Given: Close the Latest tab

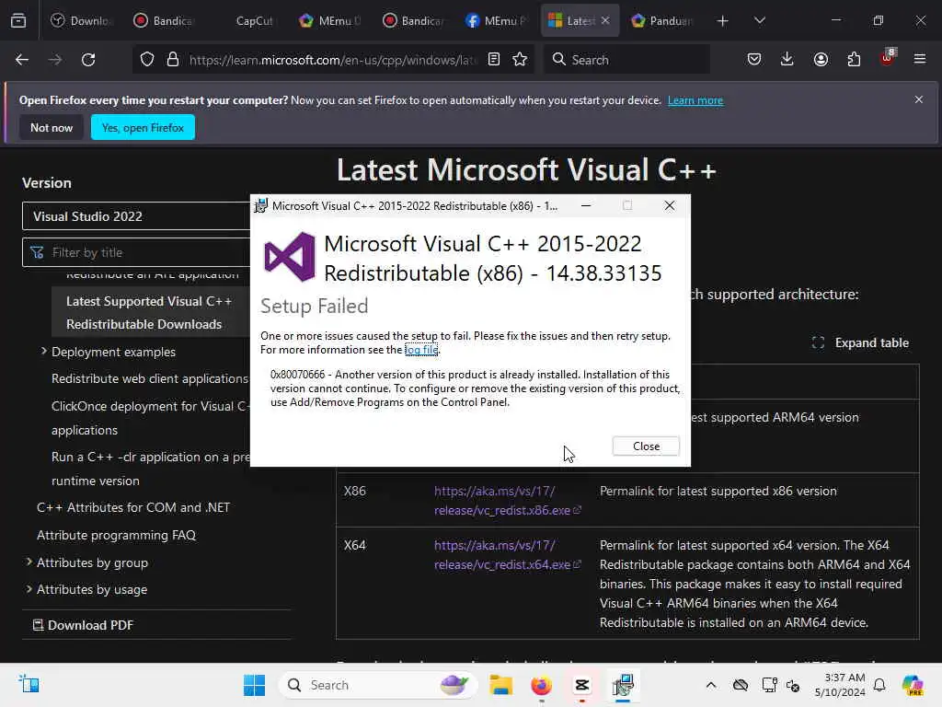Looking at the screenshot, I should tap(605, 21).
